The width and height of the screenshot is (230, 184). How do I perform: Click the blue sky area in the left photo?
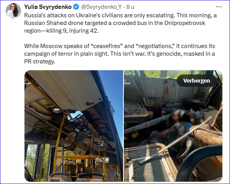point(112,91)
